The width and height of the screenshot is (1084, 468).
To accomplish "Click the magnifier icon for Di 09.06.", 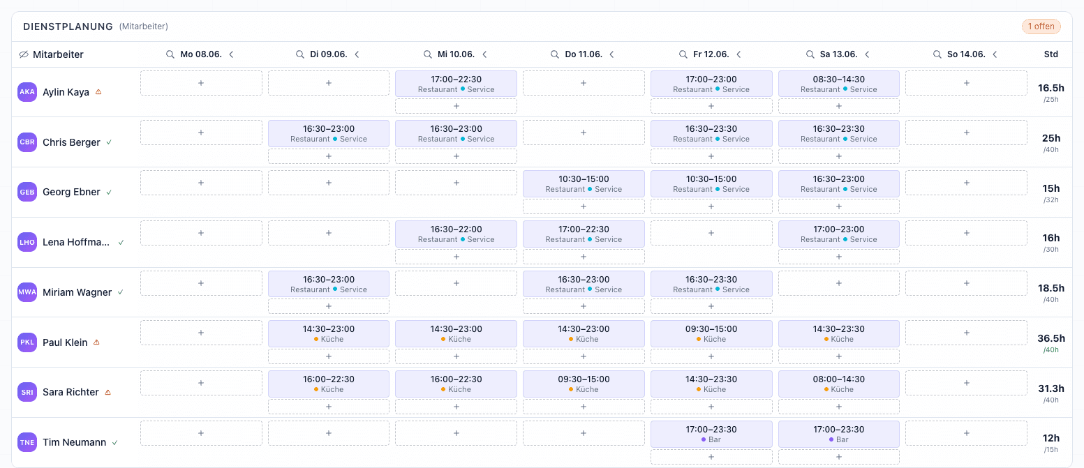I will pyautogui.click(x=299, y=54).
